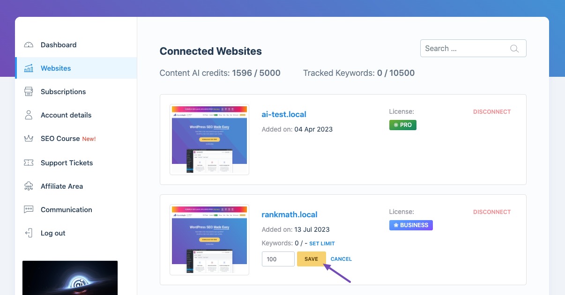Click 'Content AI credits: 1596 / 5000' text
The image size is (565, 295).
(x=220, y=73)
